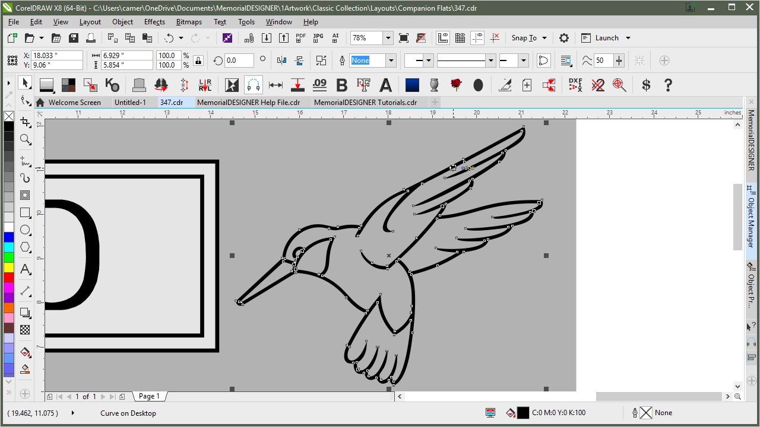Click the Publish to PDF icon

click(x=301, y=38)
